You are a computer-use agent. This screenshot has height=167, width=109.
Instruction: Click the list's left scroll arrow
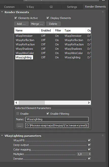[16, 103]
